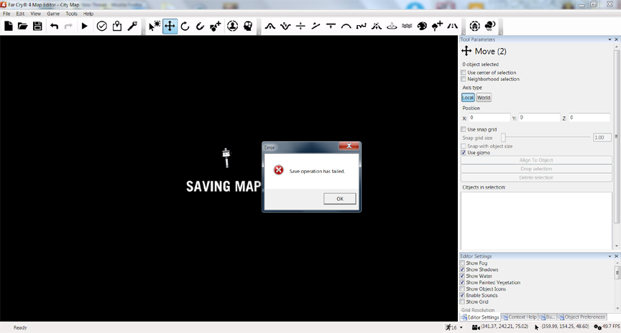This screenshot has width=621, height=333.
Task: Enable the Show Grid checkbox
Action: click(462, 301)
